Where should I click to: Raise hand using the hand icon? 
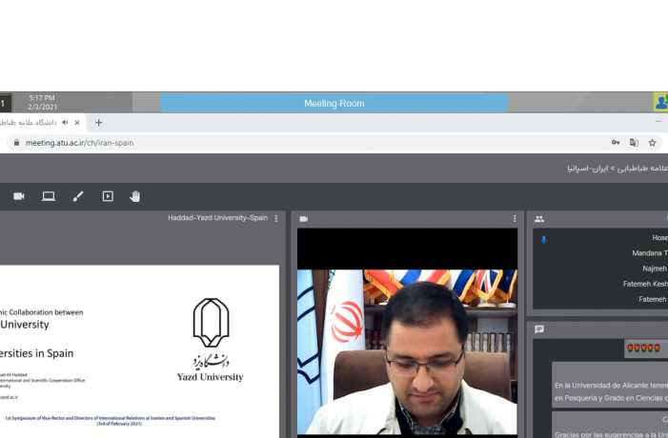[x=134, y=196]
